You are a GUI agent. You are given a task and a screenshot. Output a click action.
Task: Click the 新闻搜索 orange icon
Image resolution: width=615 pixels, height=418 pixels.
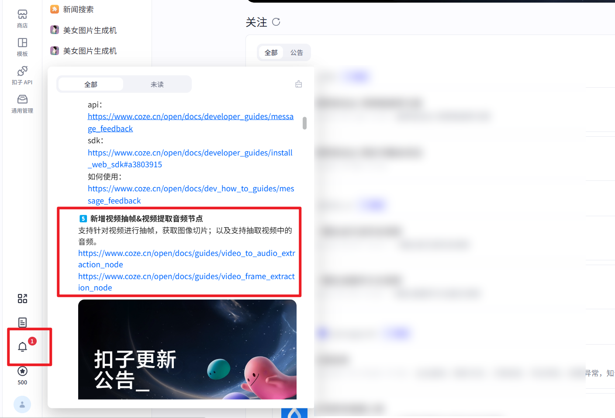pos(55,9)
